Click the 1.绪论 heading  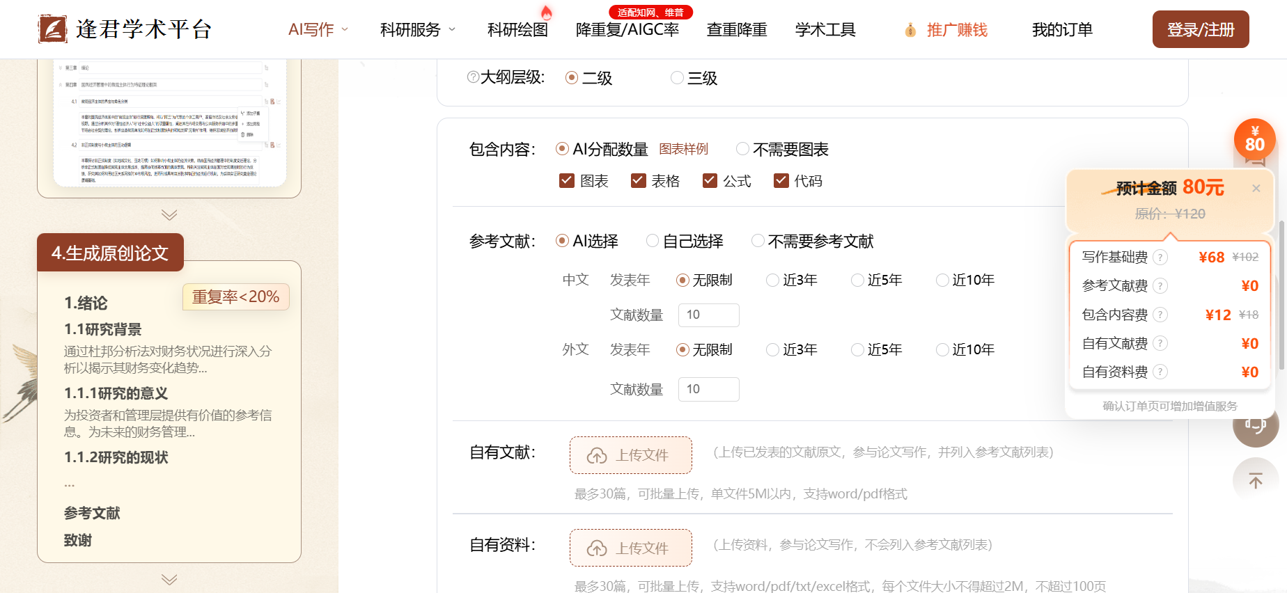pos(86,303)
